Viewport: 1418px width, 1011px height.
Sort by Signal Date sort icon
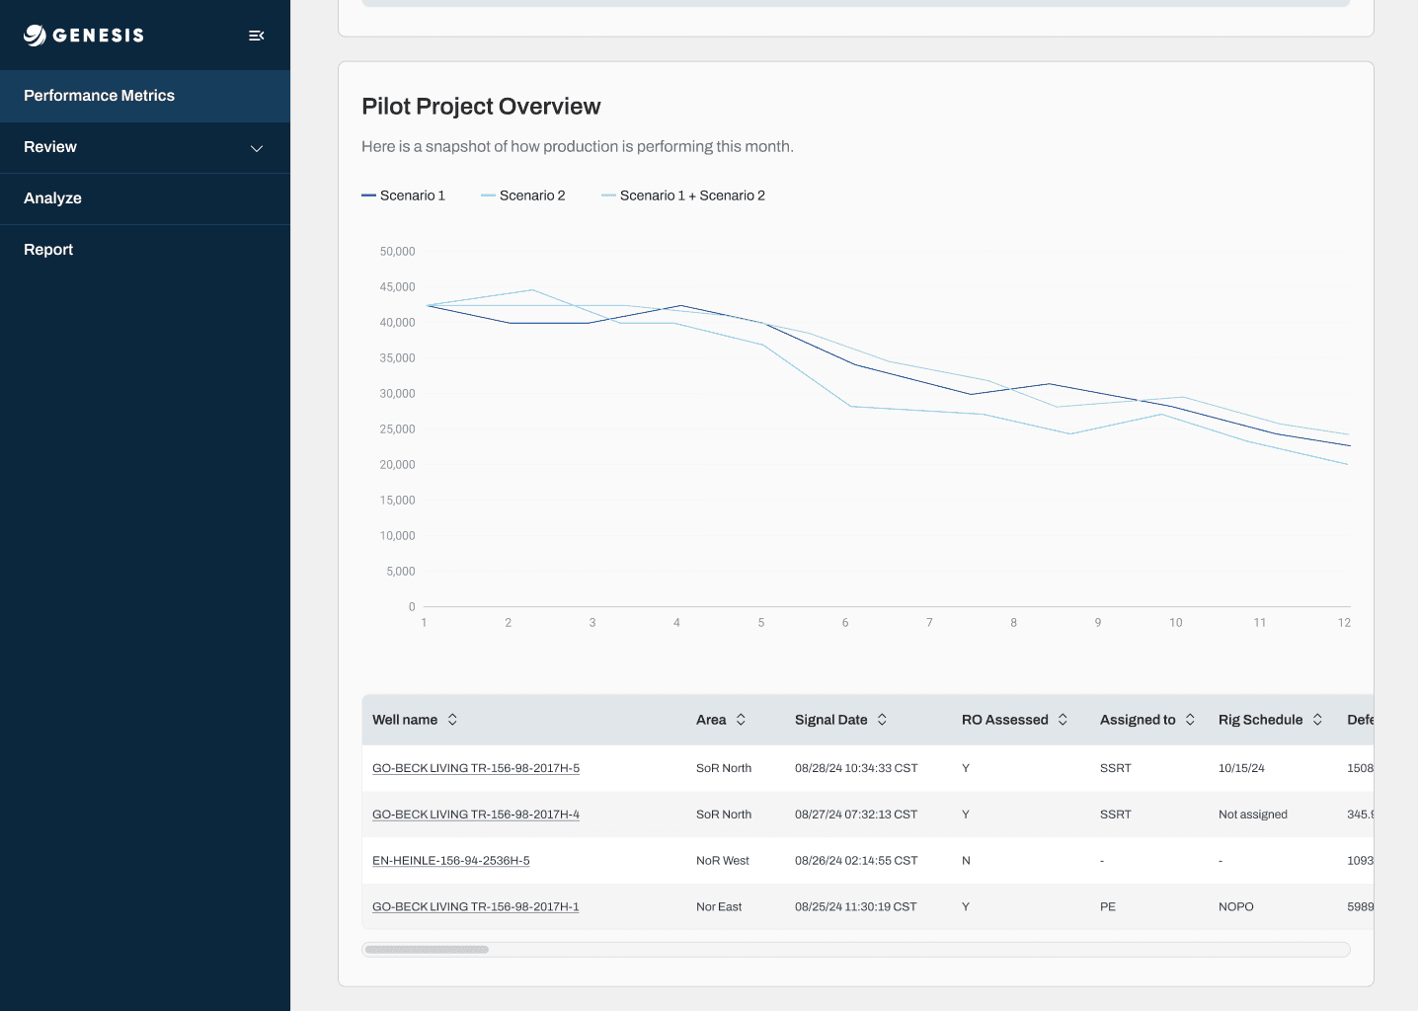click(882, 720)
